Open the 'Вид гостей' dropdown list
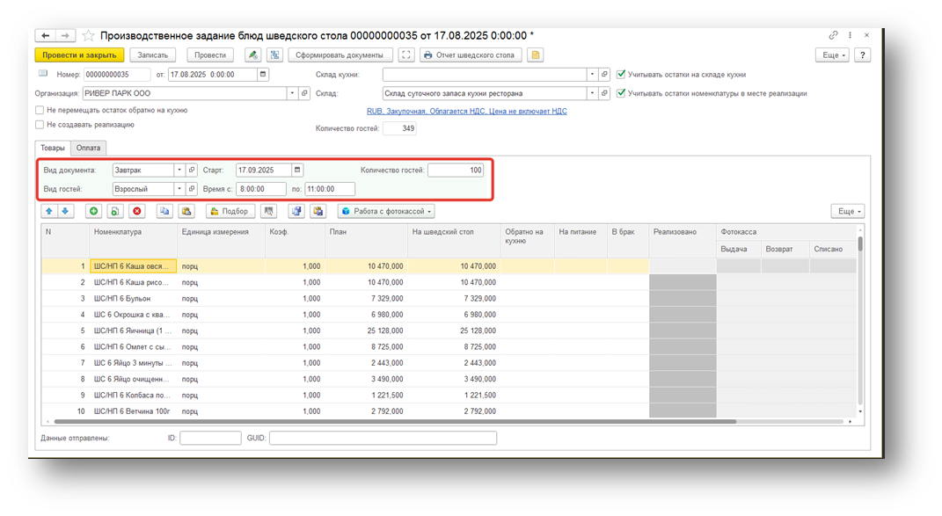942x516 pixels. 179,189
